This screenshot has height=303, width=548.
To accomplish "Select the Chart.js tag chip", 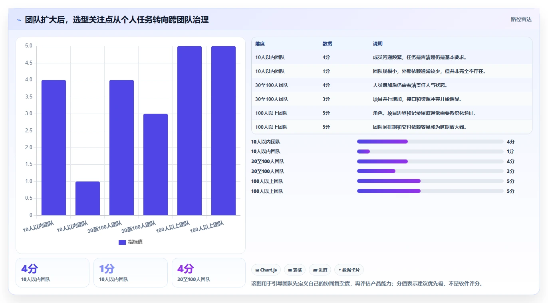I will [266, 270].
